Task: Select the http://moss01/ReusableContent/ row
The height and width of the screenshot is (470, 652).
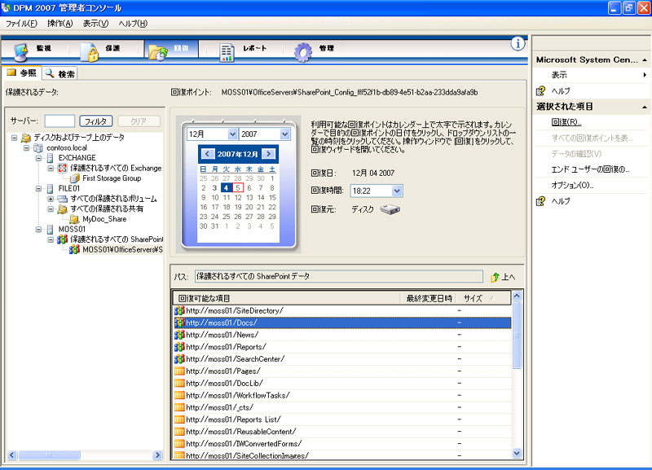Action: pyautogui.click(x=342, y=432)
